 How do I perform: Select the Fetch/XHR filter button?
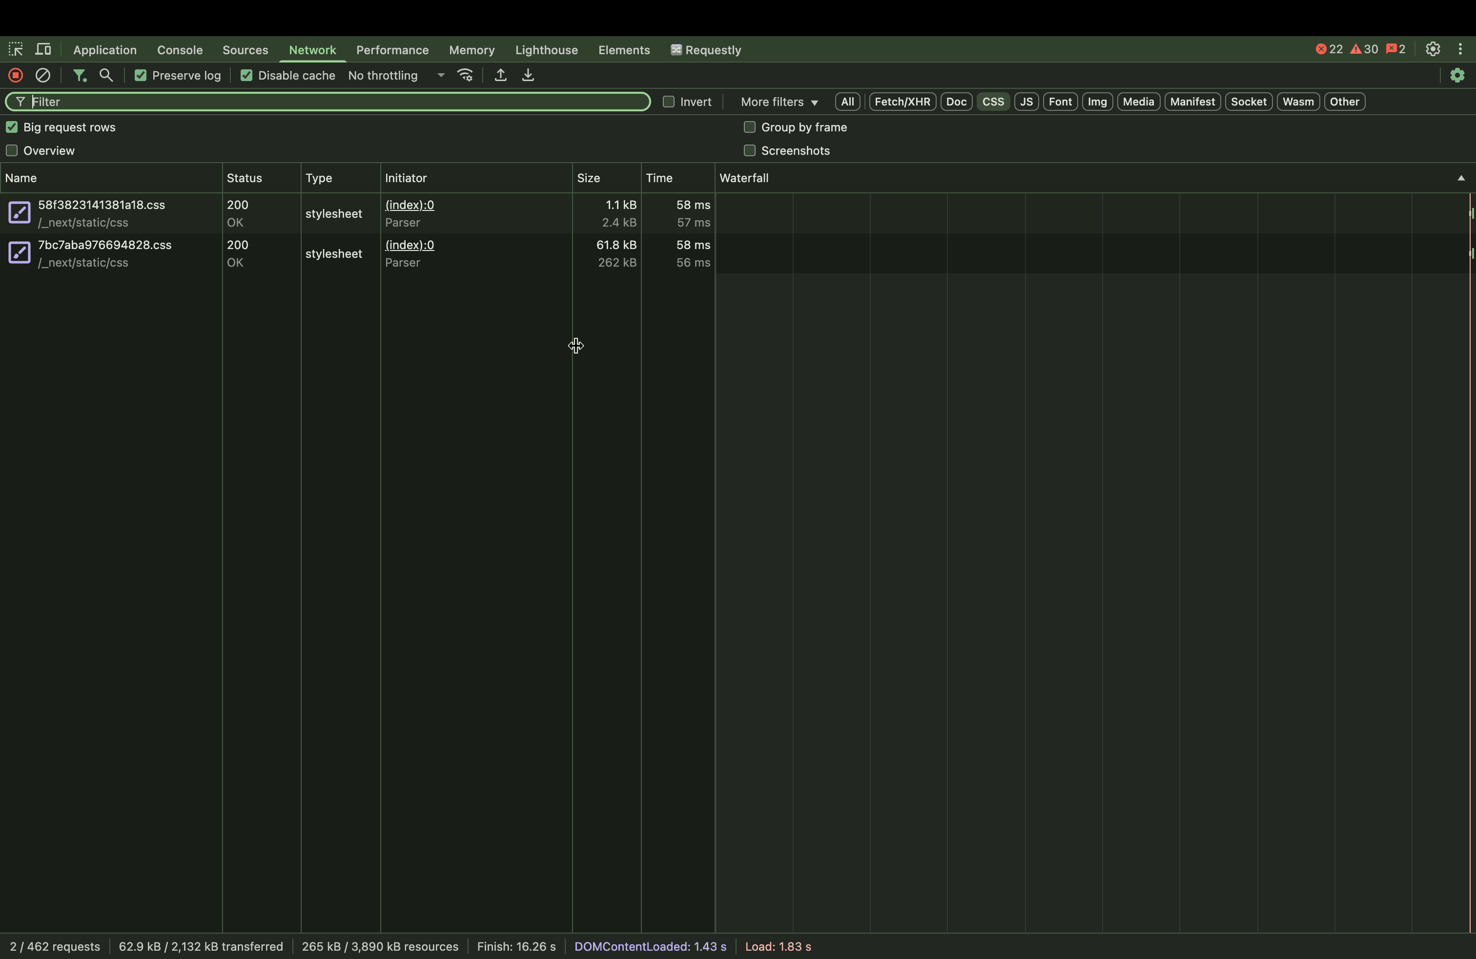(902, 102)
